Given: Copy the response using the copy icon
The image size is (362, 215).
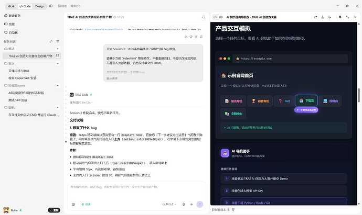Looking at the screenshot, I should pyautogui.click(x=196, y=37).
